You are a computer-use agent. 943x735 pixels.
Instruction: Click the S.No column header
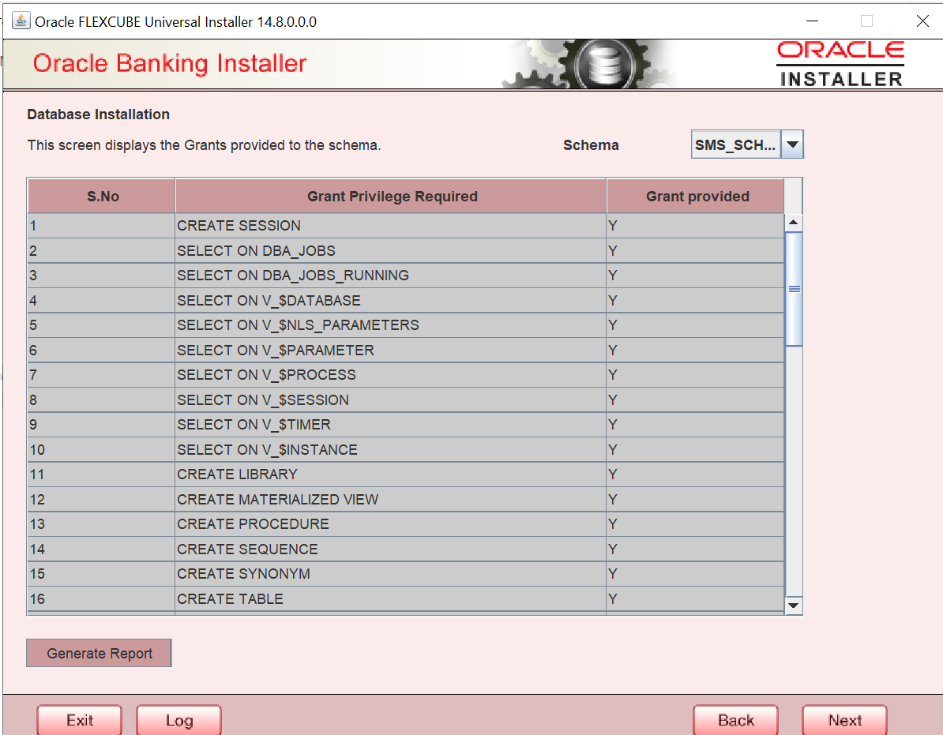(x=102, y=196)
